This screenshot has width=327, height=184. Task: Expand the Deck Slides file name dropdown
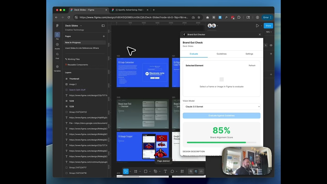(x=81, y=26)
